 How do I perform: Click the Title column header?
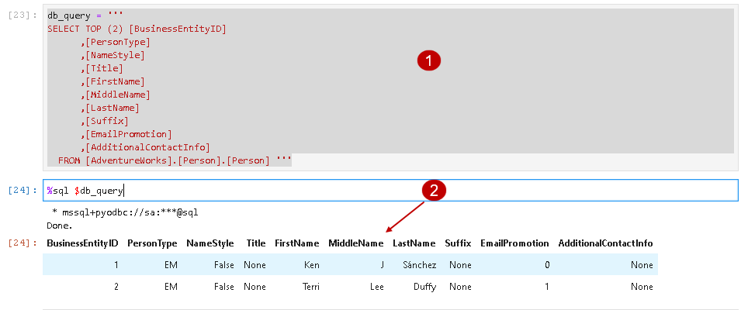tap(255, 243)
